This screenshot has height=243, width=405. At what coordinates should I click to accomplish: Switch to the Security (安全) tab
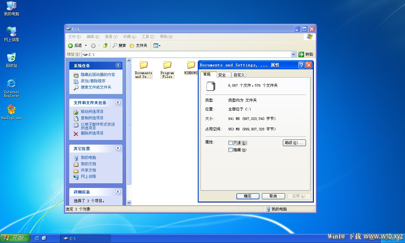pyautogui.click(x=222, y=75)
